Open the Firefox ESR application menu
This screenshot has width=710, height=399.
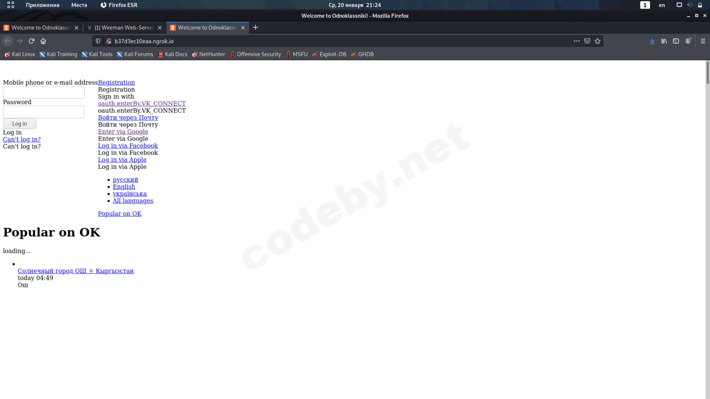(118, 5)
